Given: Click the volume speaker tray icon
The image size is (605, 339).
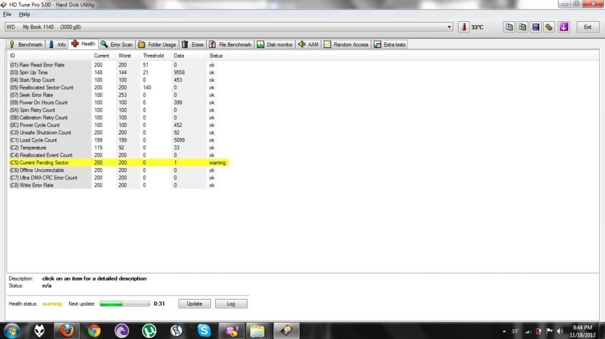Looking at the screenshot, I should tap(560, 331).
